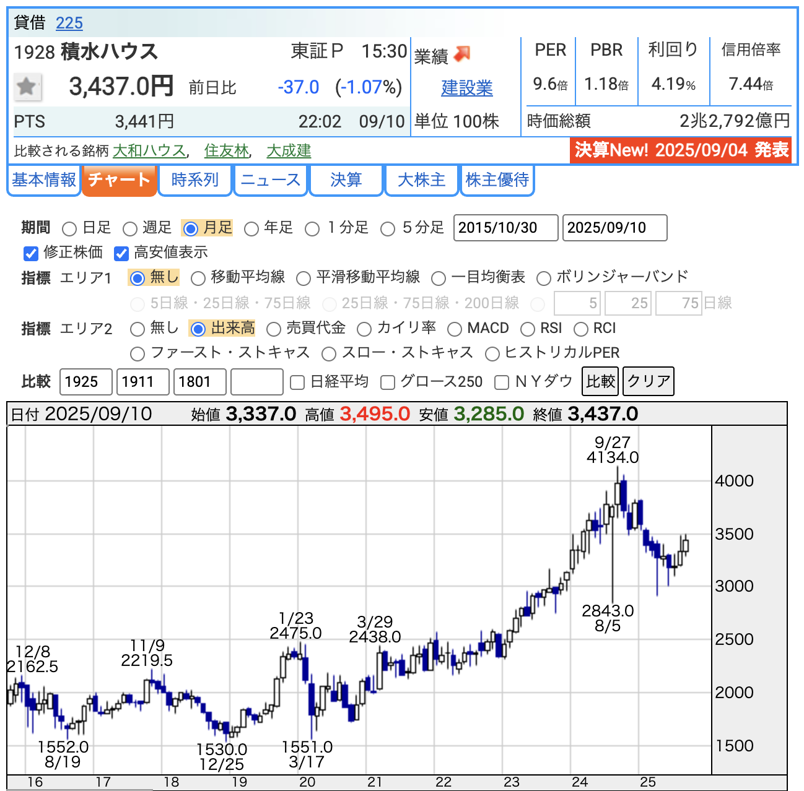Click the 業績 orange arrow icon
Image resolution: width=804 pixels, height=791 pixels.
462,54
